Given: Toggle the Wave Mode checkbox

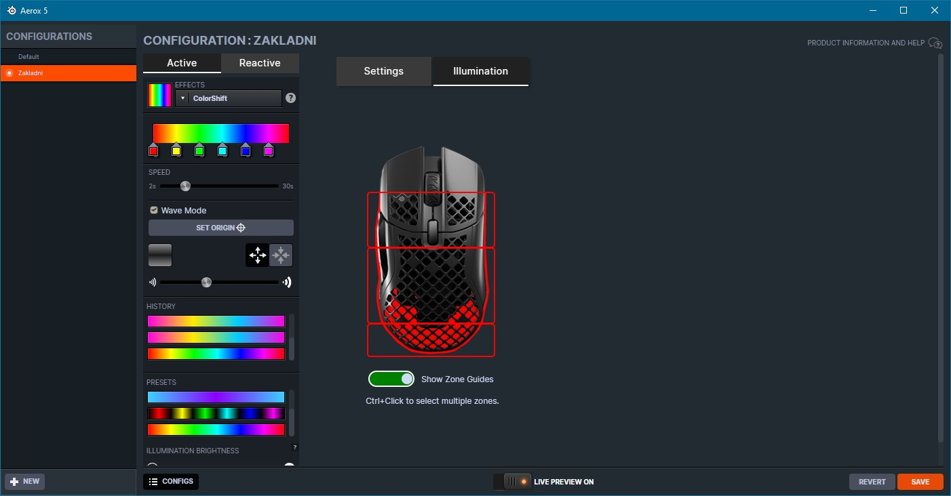Looking at the screenshot, I should tap(154, 211).
